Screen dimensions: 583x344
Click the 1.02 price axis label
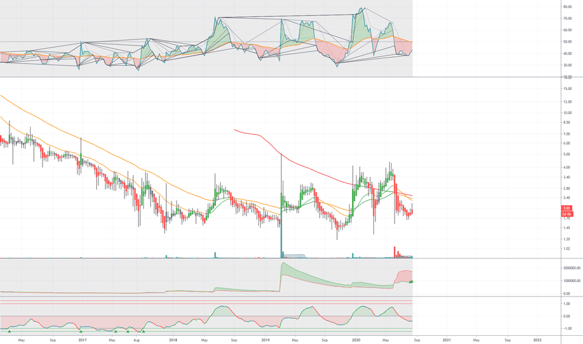[566, 248]
